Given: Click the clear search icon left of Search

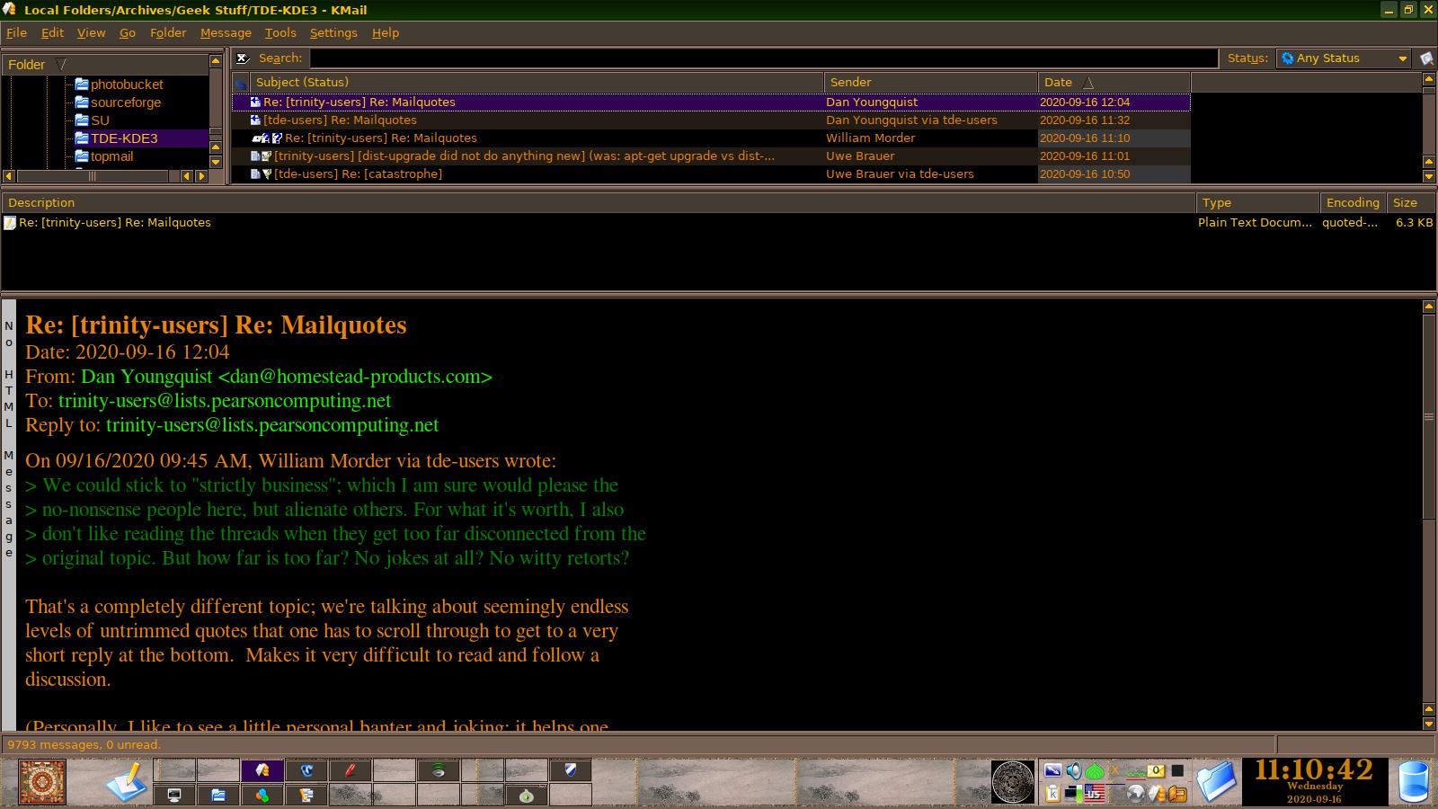Looking at the screenshot, I should point(242,58).
